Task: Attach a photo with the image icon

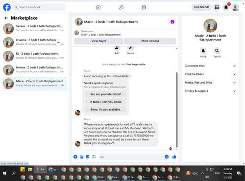Action: click(81, 157)
